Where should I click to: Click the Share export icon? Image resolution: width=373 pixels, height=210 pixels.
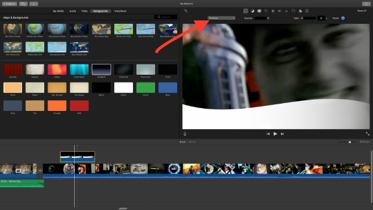(x=366, y=3)
